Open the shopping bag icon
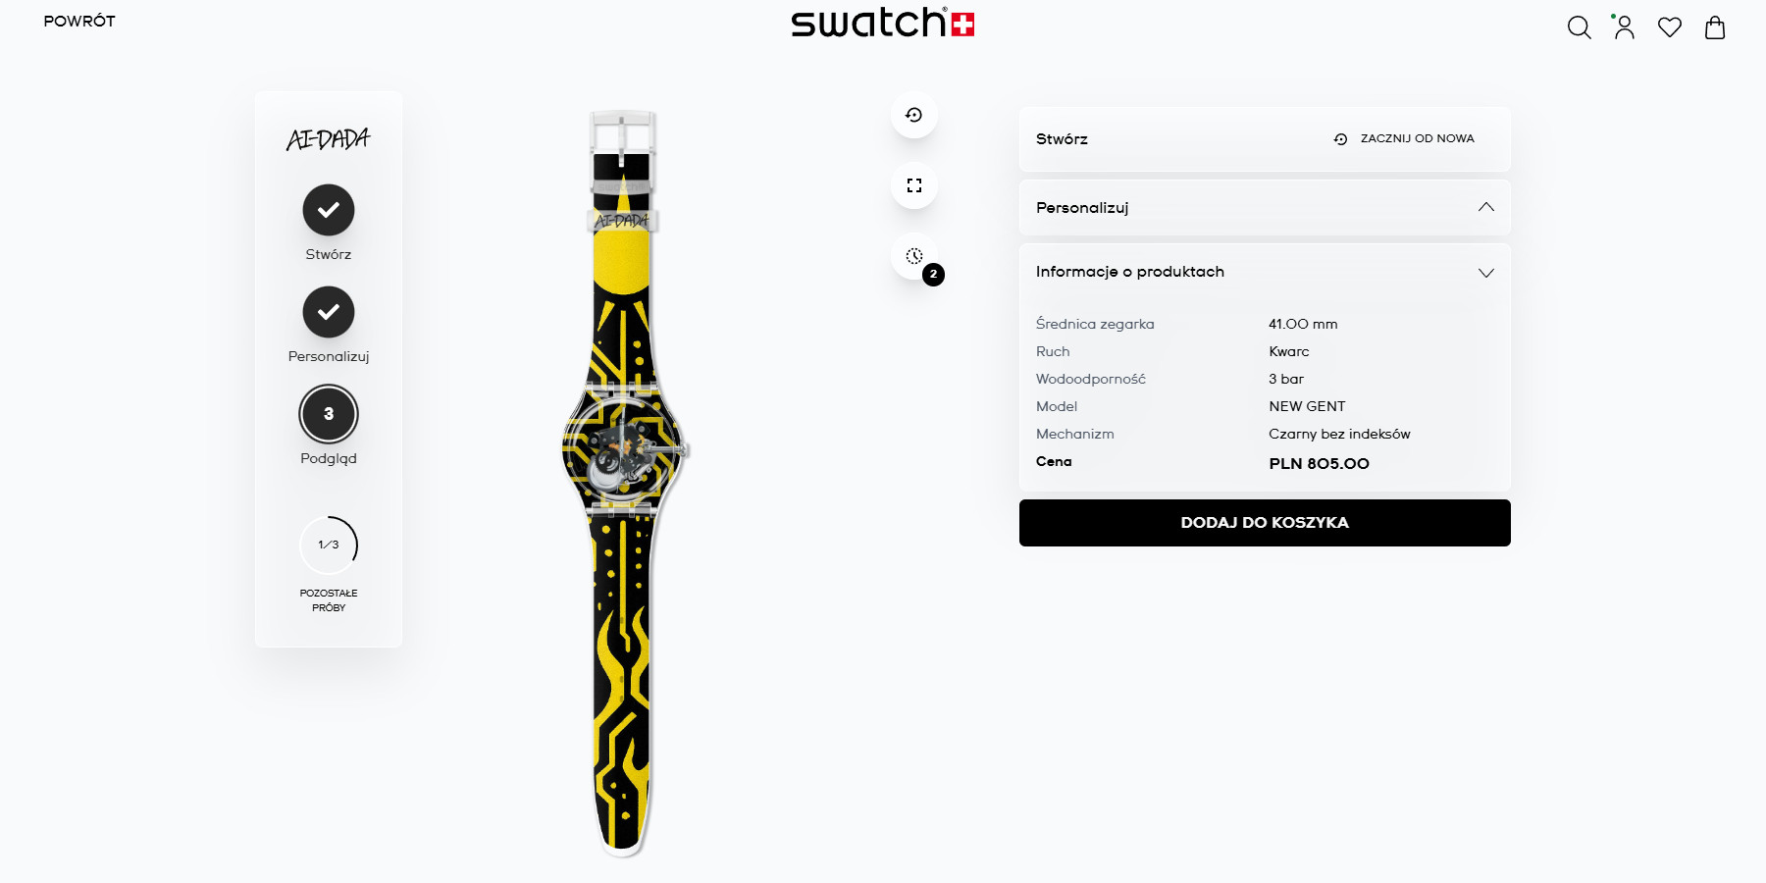This screenshot has width=1766, height=883. pyautogui.click(x=1715, y=27)
